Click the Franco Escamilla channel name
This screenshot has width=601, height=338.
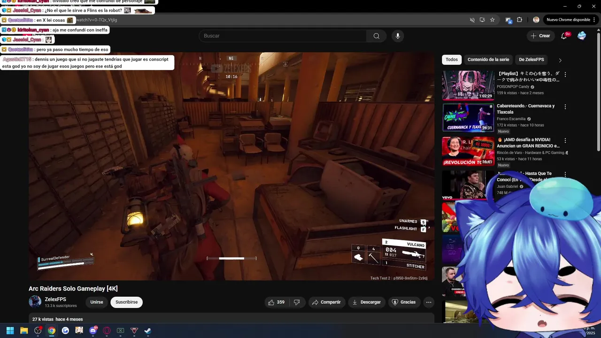(512, 119)
